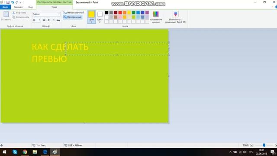
Task: Pick the dark red palette color
Action: (x=116, y=13)
